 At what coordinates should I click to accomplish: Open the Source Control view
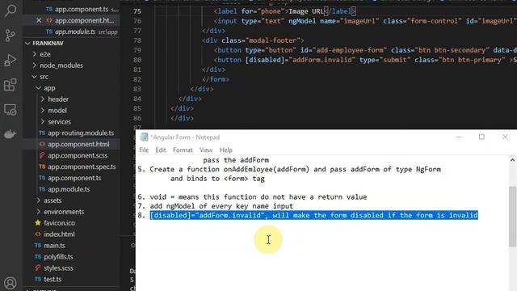coord(11,35)
